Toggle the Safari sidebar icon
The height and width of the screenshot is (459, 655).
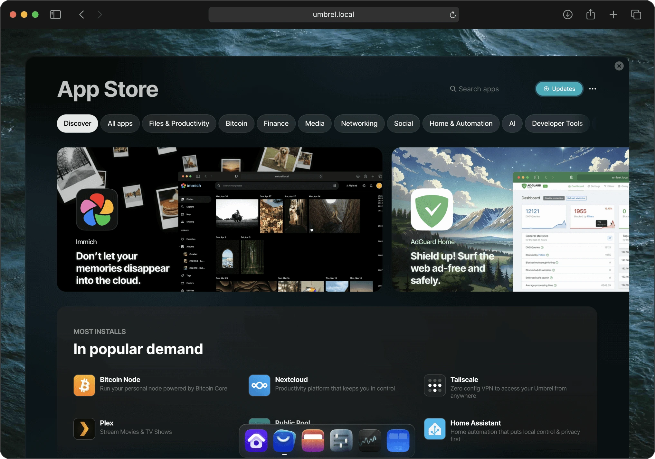(x=55, y=14)
